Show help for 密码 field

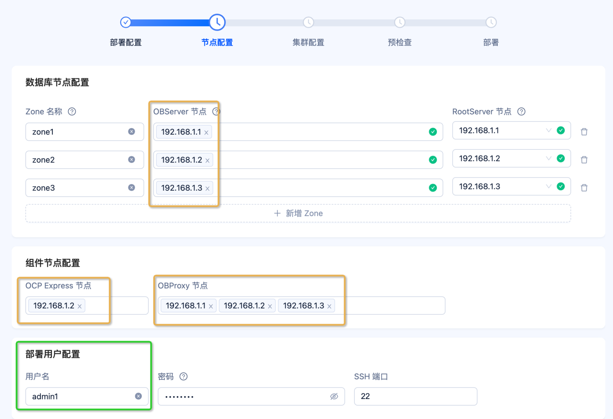pyautogui.click(x=183, y=376)
